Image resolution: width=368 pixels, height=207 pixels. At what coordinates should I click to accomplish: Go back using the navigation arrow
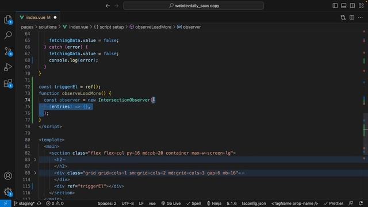click(108, 6)
